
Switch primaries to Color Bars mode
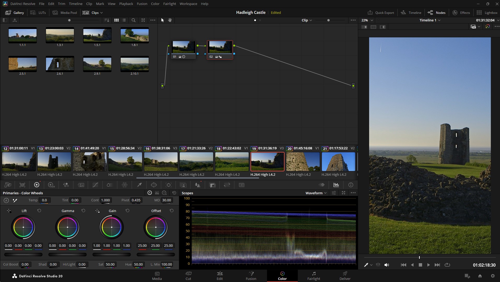[157, 193]
